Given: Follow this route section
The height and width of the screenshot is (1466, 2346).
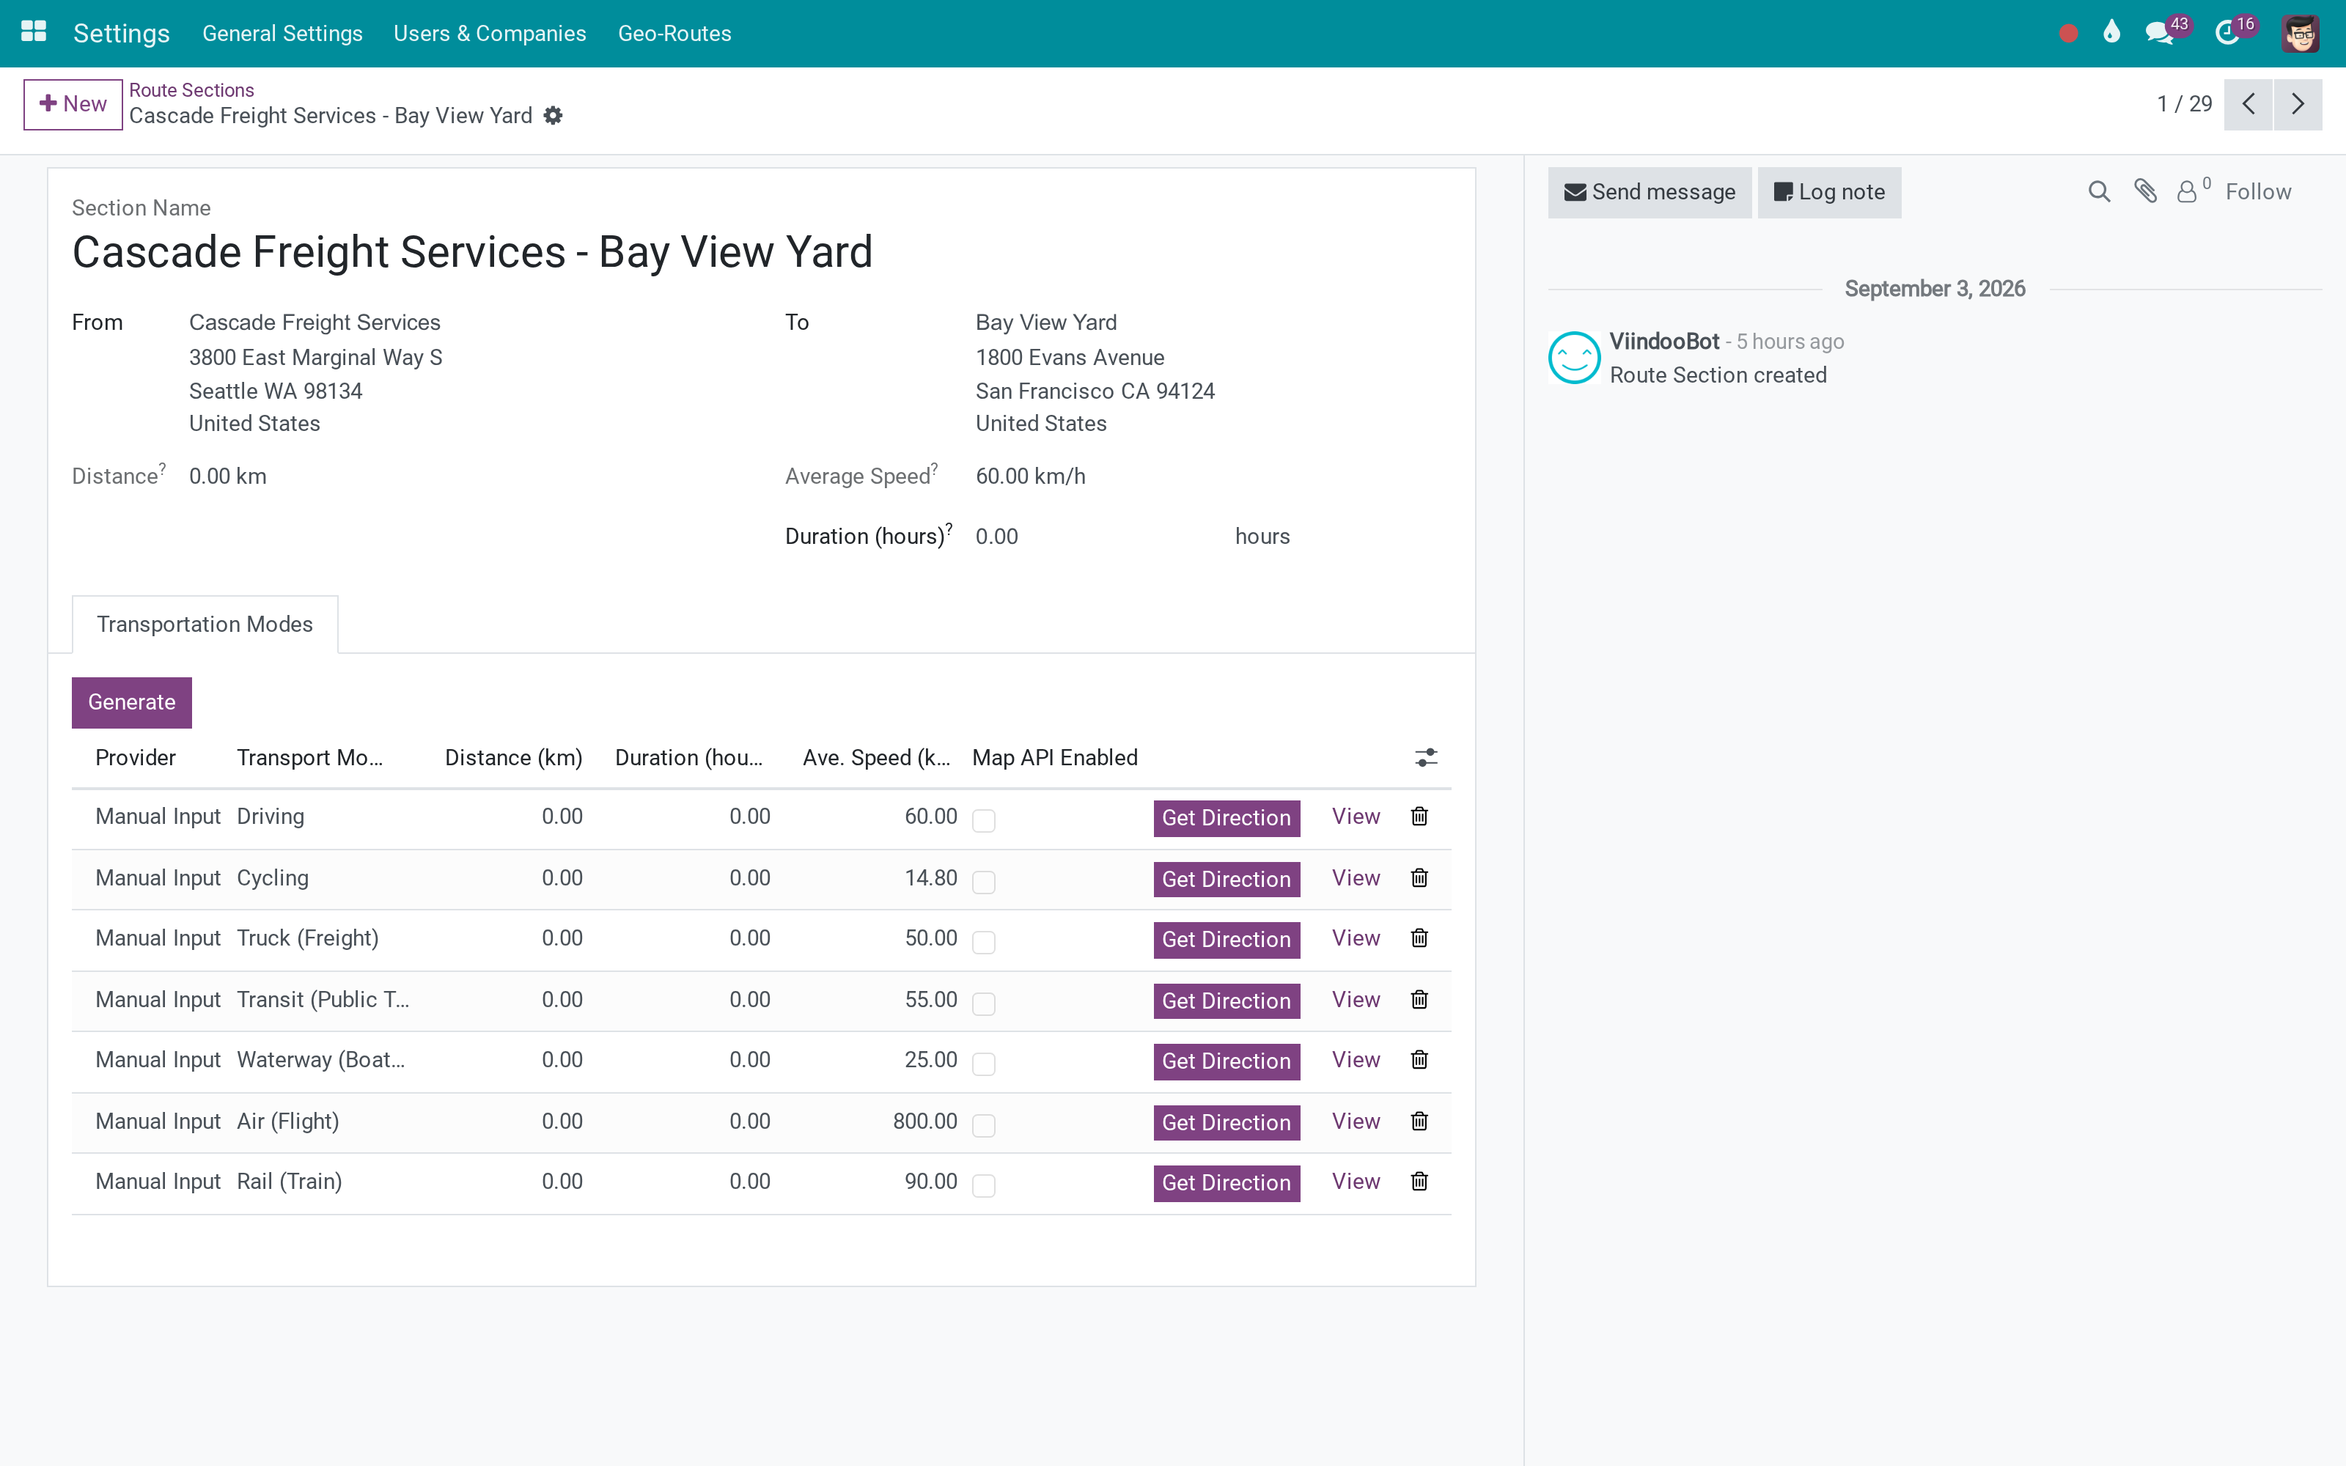Looking at the screenshot, I should (2258, 192).
